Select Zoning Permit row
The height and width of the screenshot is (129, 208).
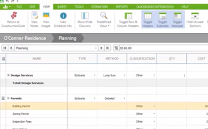click(104, 114)
